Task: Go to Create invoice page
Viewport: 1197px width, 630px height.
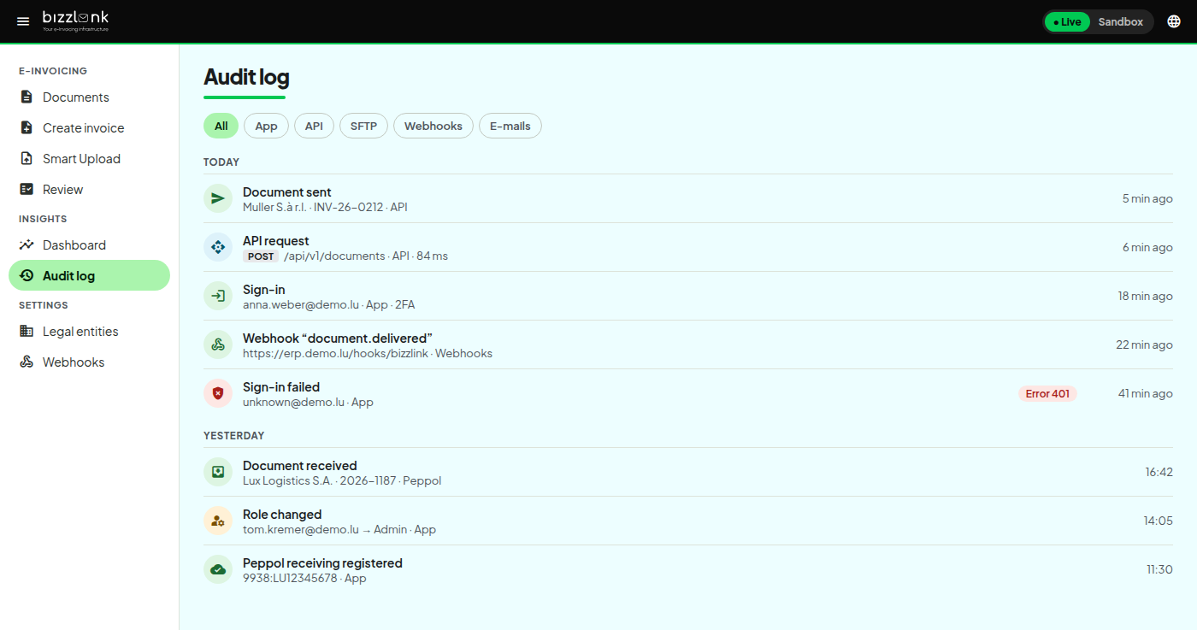Action: coord(89,128)
